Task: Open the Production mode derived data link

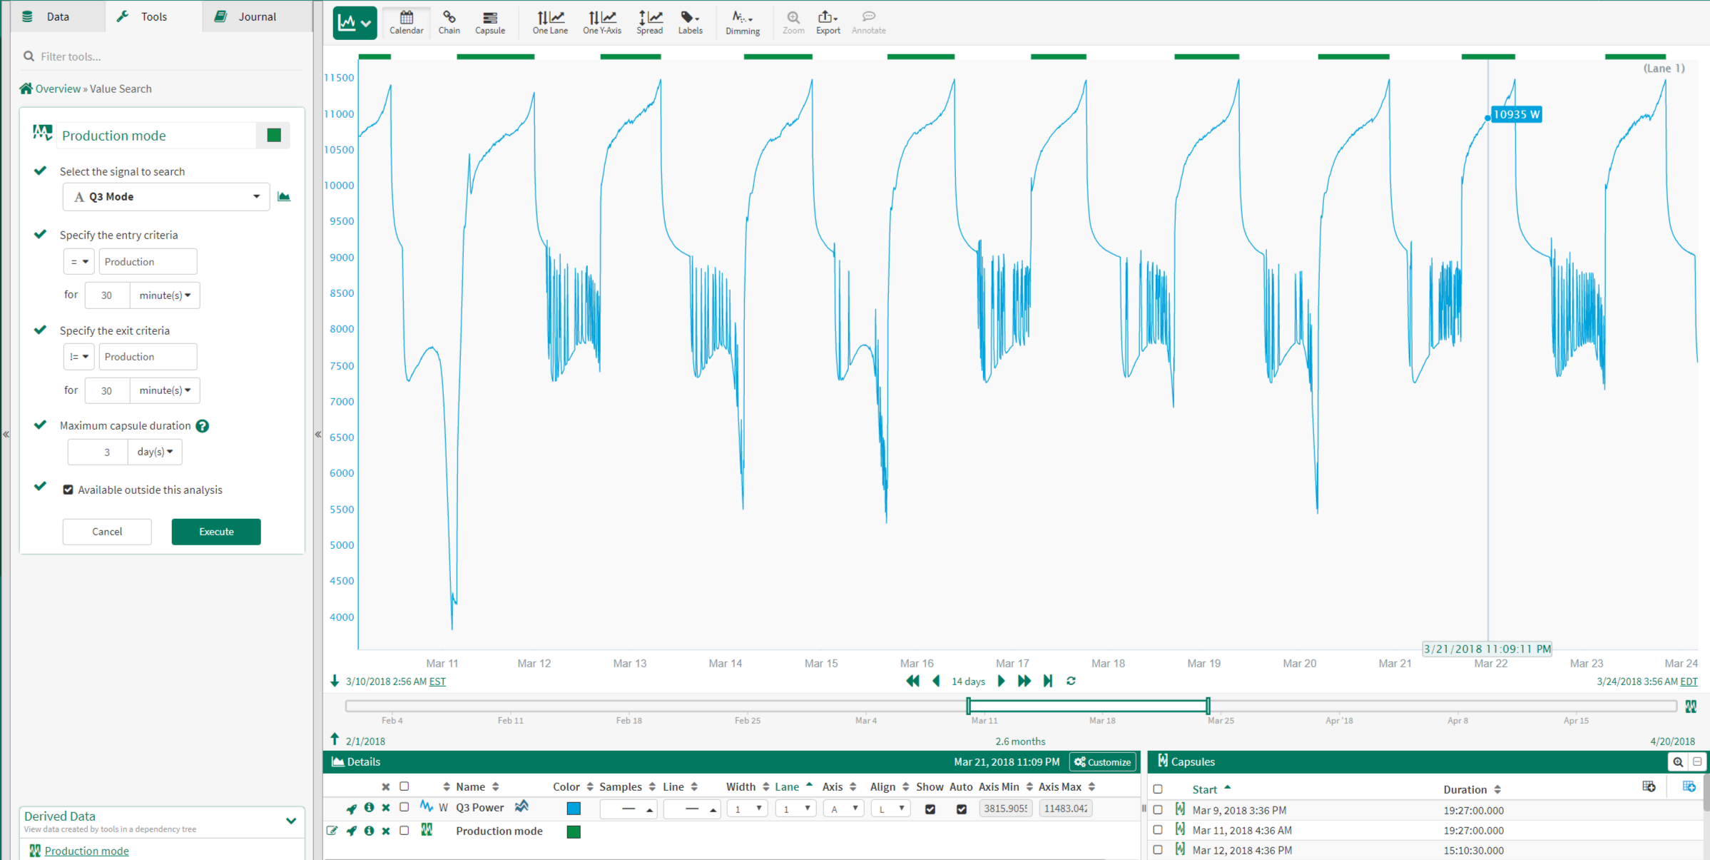Action: point(86,851)
